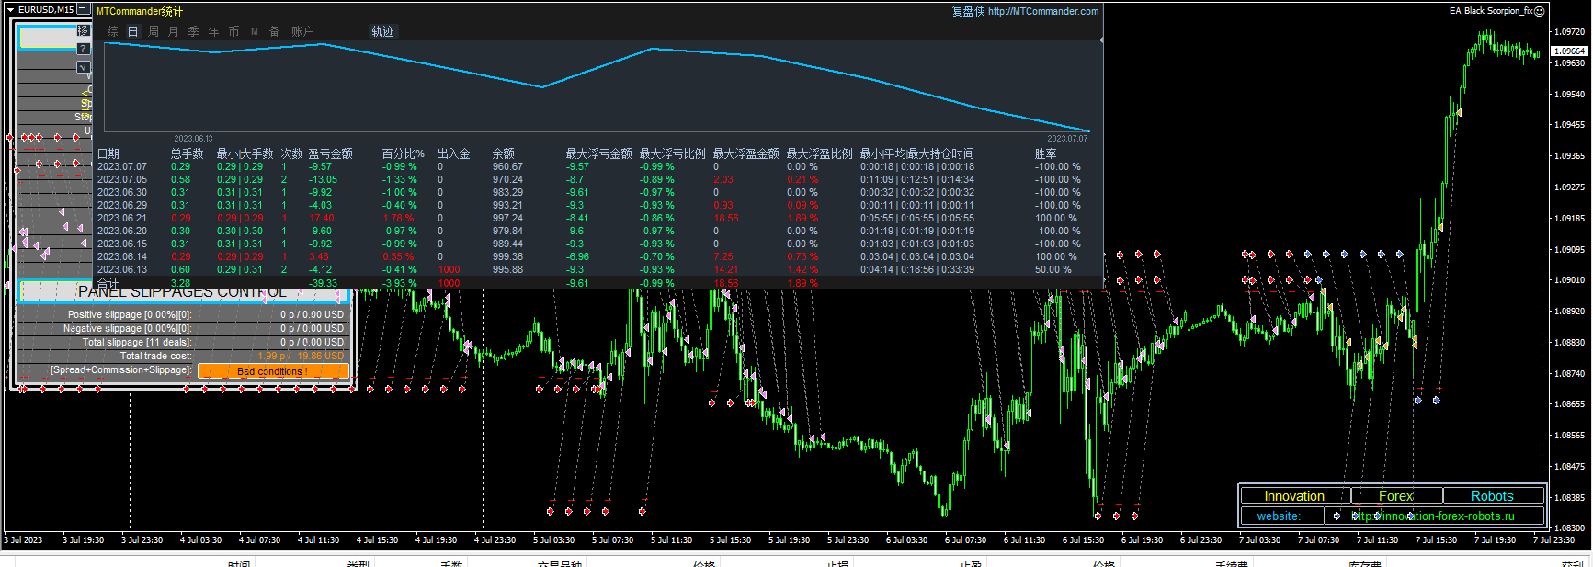Click the move panel icon 移
Screen dimensions: 1593x567
[84, 31]
